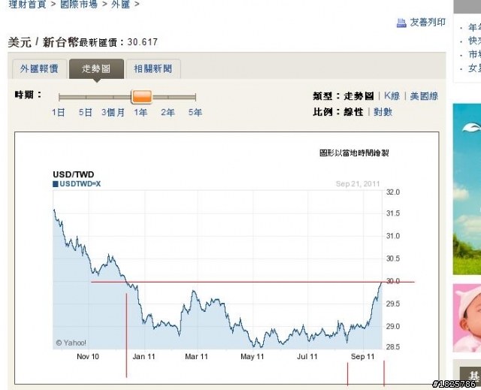Choose the 5日 period
Image resolution: width=481 pixels, height=390 pixels.
86,113
